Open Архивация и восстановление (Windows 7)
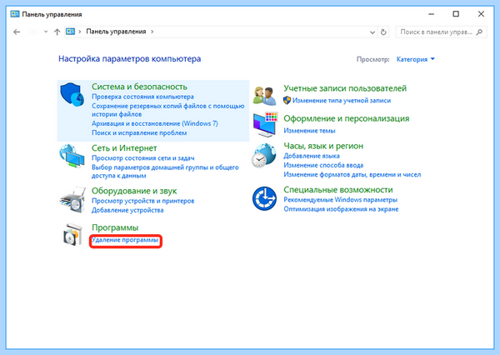The height and width of the screenshot is (355, 500). pyautogui.click(x=155, y=123)
